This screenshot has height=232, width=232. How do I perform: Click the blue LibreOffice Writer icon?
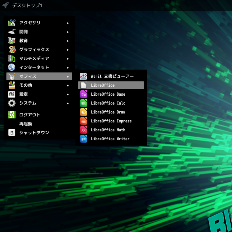tap(84, 139)
